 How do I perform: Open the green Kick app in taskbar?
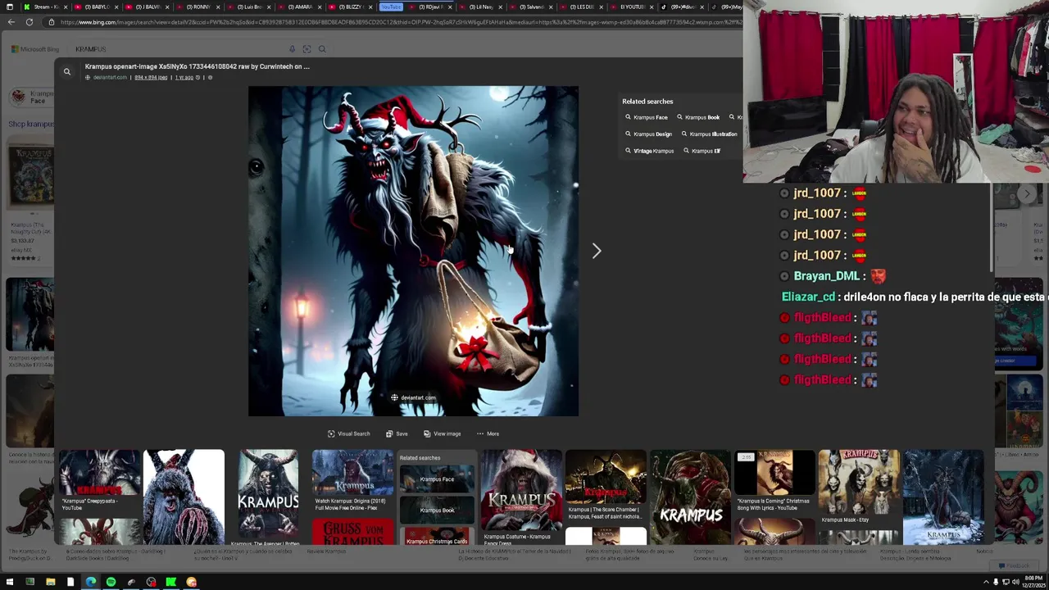coord(170,582)
